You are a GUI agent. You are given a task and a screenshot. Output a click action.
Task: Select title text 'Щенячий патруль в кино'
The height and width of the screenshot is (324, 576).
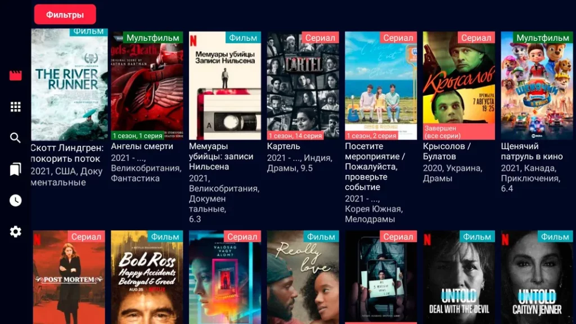pos(532,151)
